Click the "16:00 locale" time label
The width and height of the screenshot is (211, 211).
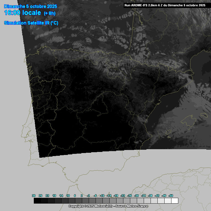point(23,13)
